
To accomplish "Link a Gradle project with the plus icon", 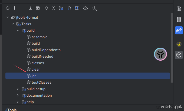I will [x=14, y=8].
